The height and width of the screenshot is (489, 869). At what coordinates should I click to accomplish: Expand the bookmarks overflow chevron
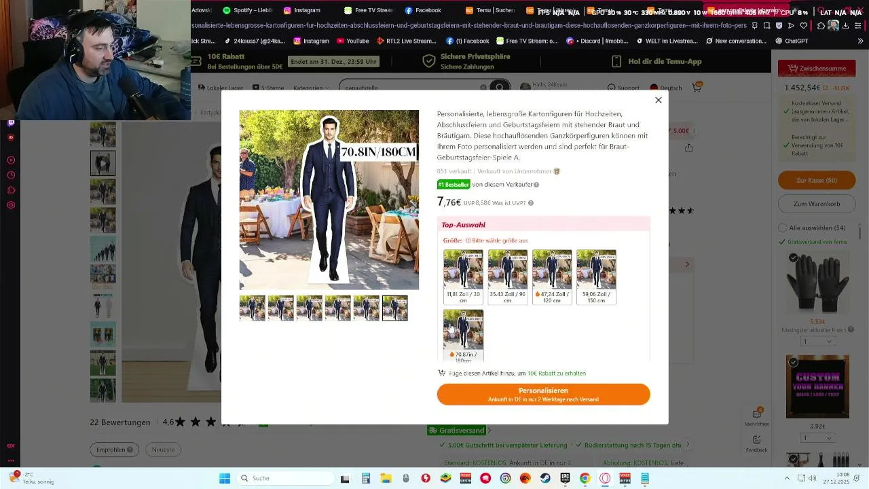tap(860, 41)
